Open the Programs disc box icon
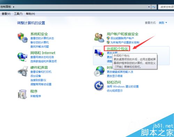Image resolution: width=174 pixels, height=137 pixels. coord(23,94)
